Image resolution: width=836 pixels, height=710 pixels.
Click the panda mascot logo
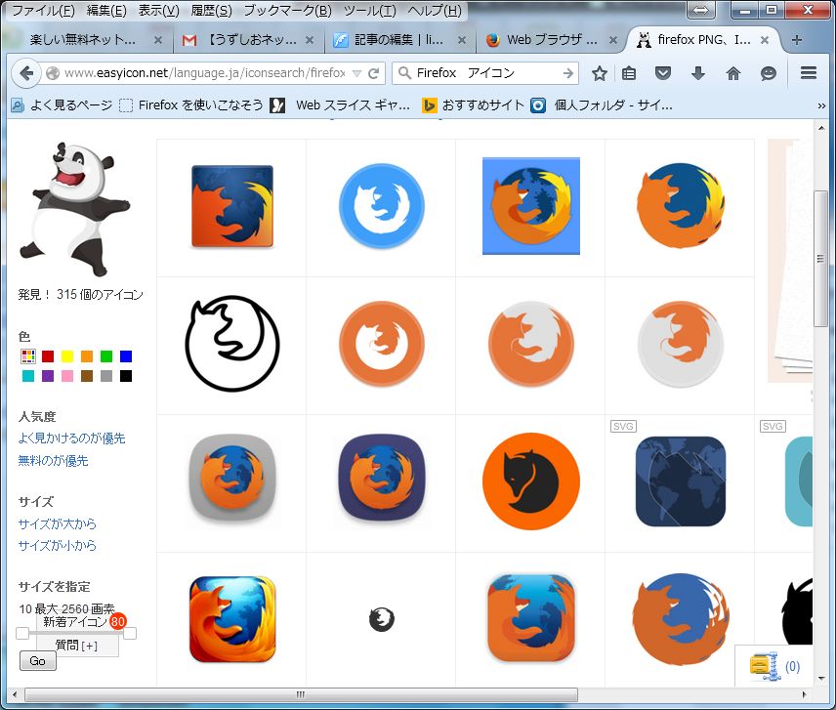[74, 209]
